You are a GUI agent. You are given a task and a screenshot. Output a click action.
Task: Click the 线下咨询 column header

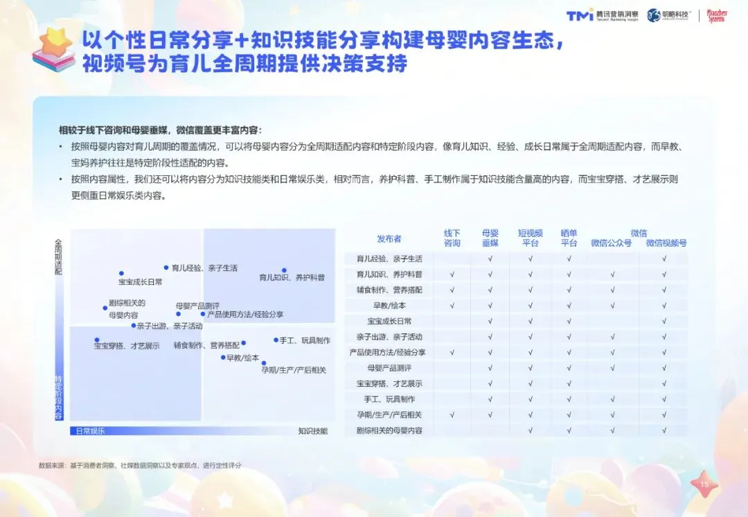(x=452, y=238)
